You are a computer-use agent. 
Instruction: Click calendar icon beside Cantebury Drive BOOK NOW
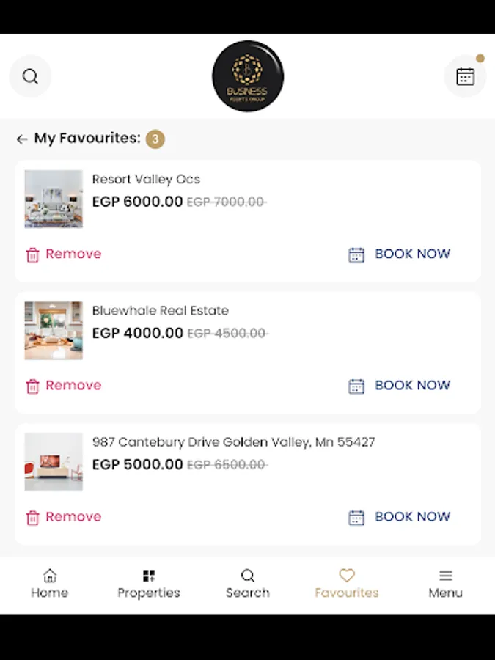tap(356, 517)
